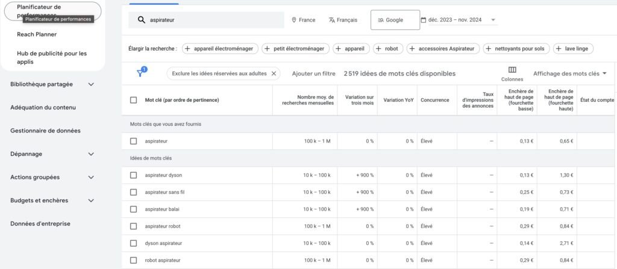Click the 2,71 € bid value
This screenshot has width=617, height=269.
click(x=566, y=244)
